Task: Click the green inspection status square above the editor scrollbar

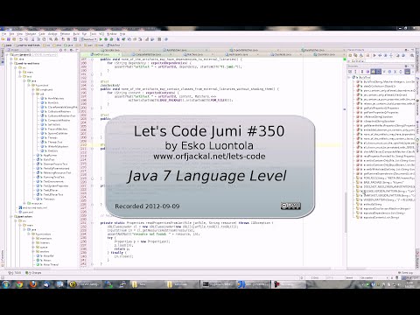Action: pyautogui.click(x=344, y=59)
